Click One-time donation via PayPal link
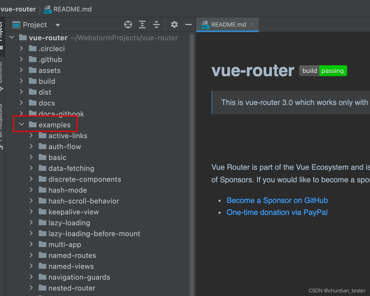The height and width of the screenshot is (296, 370). (x=277, y=212)
